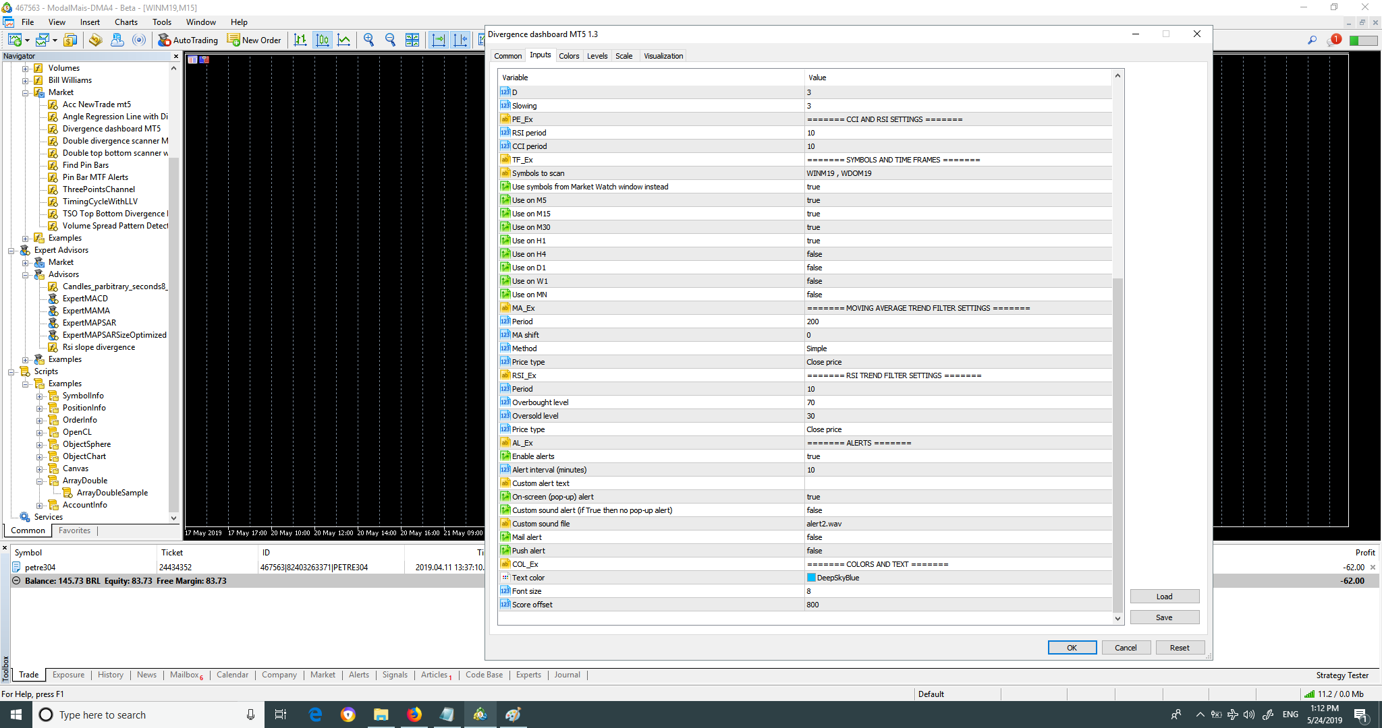The image size is (1382, 728).
Task: Click the Zoom out magnifier icon
Action: coord(390,40)
